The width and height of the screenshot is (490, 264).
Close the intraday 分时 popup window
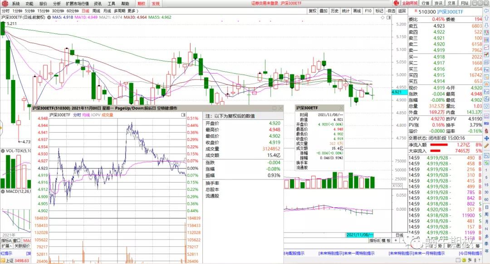[x=280, y=108]
